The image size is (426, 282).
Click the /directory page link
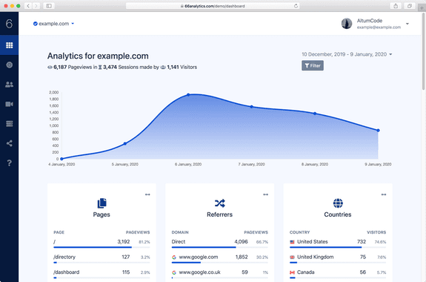[x=64, y=257]
